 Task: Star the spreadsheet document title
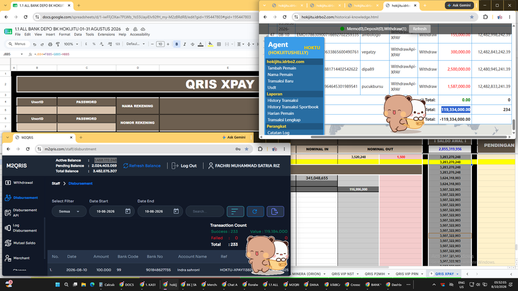pyautogui.click(x=127, y=29)
